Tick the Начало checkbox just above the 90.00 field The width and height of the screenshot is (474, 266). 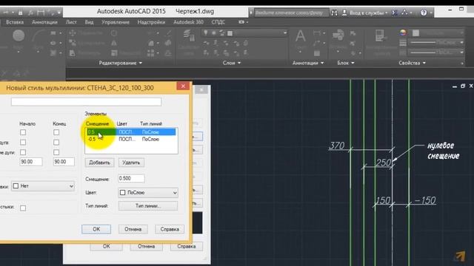[x=23, y=152]
